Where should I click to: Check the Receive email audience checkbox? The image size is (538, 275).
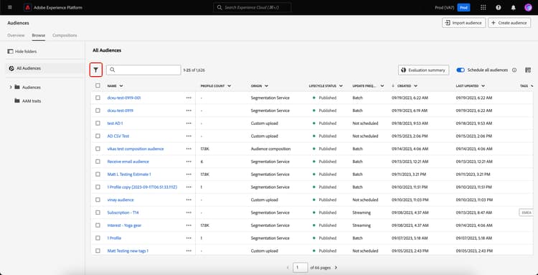coord(98,162)
